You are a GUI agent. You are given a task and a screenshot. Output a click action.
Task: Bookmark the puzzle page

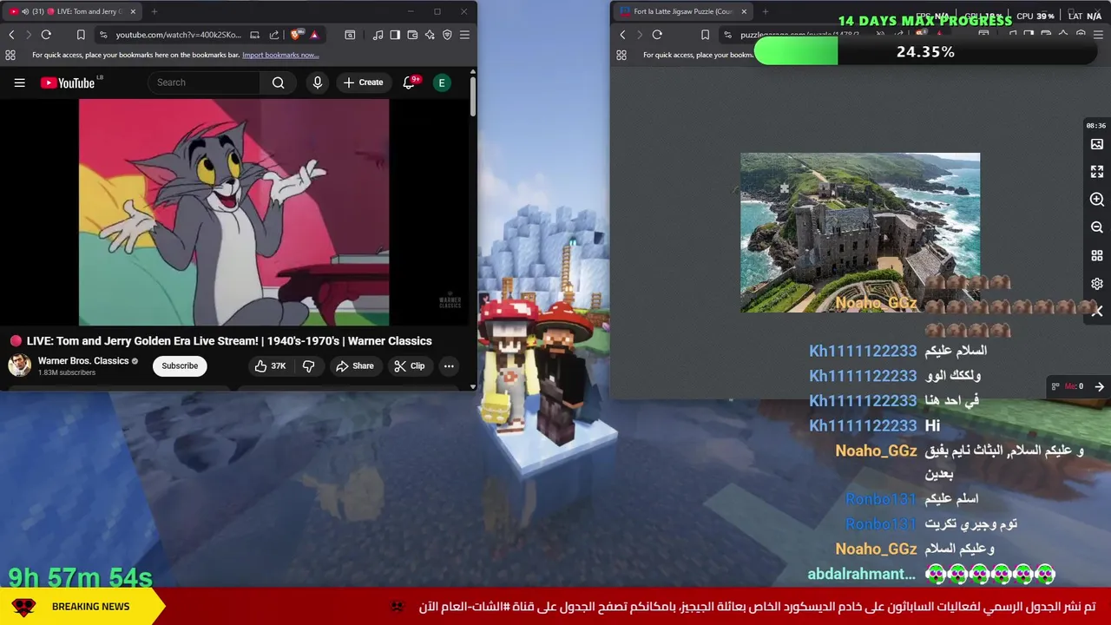pos(705,35)
